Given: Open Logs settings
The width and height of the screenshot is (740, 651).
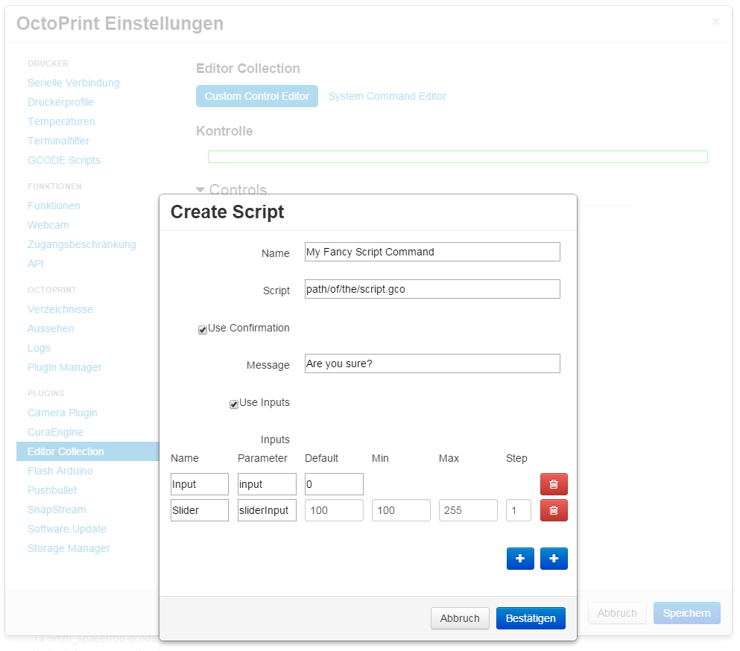Looking at the screenshot, I should [x=39, y=348].
